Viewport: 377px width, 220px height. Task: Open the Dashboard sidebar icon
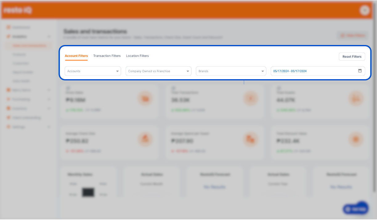point(9,27)
